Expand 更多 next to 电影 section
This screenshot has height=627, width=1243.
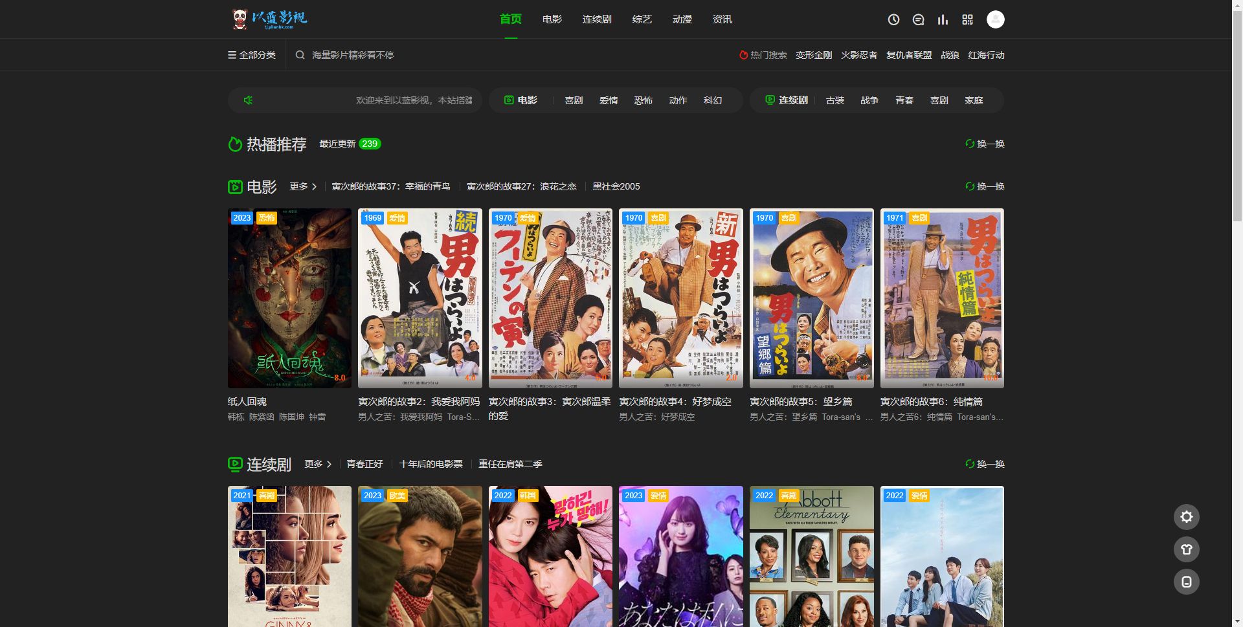pyautogui.click(x=303, y=186)
